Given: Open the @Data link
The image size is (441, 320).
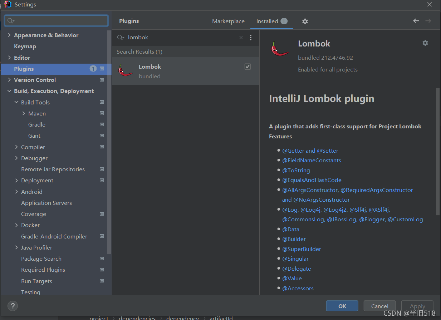Looking at the screenshot, I should pos(291,229).
